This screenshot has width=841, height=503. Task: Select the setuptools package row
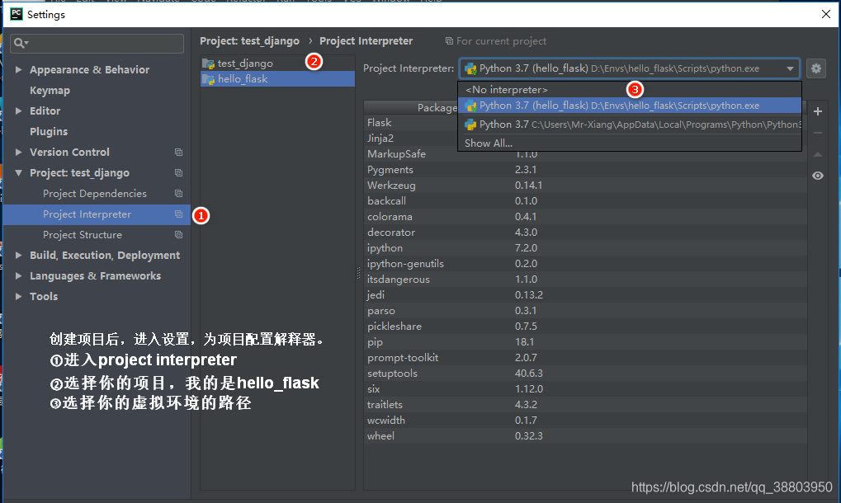(585, 374)
